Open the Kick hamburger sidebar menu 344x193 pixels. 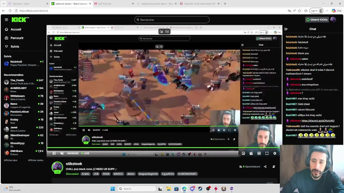[x=6, y=20]
